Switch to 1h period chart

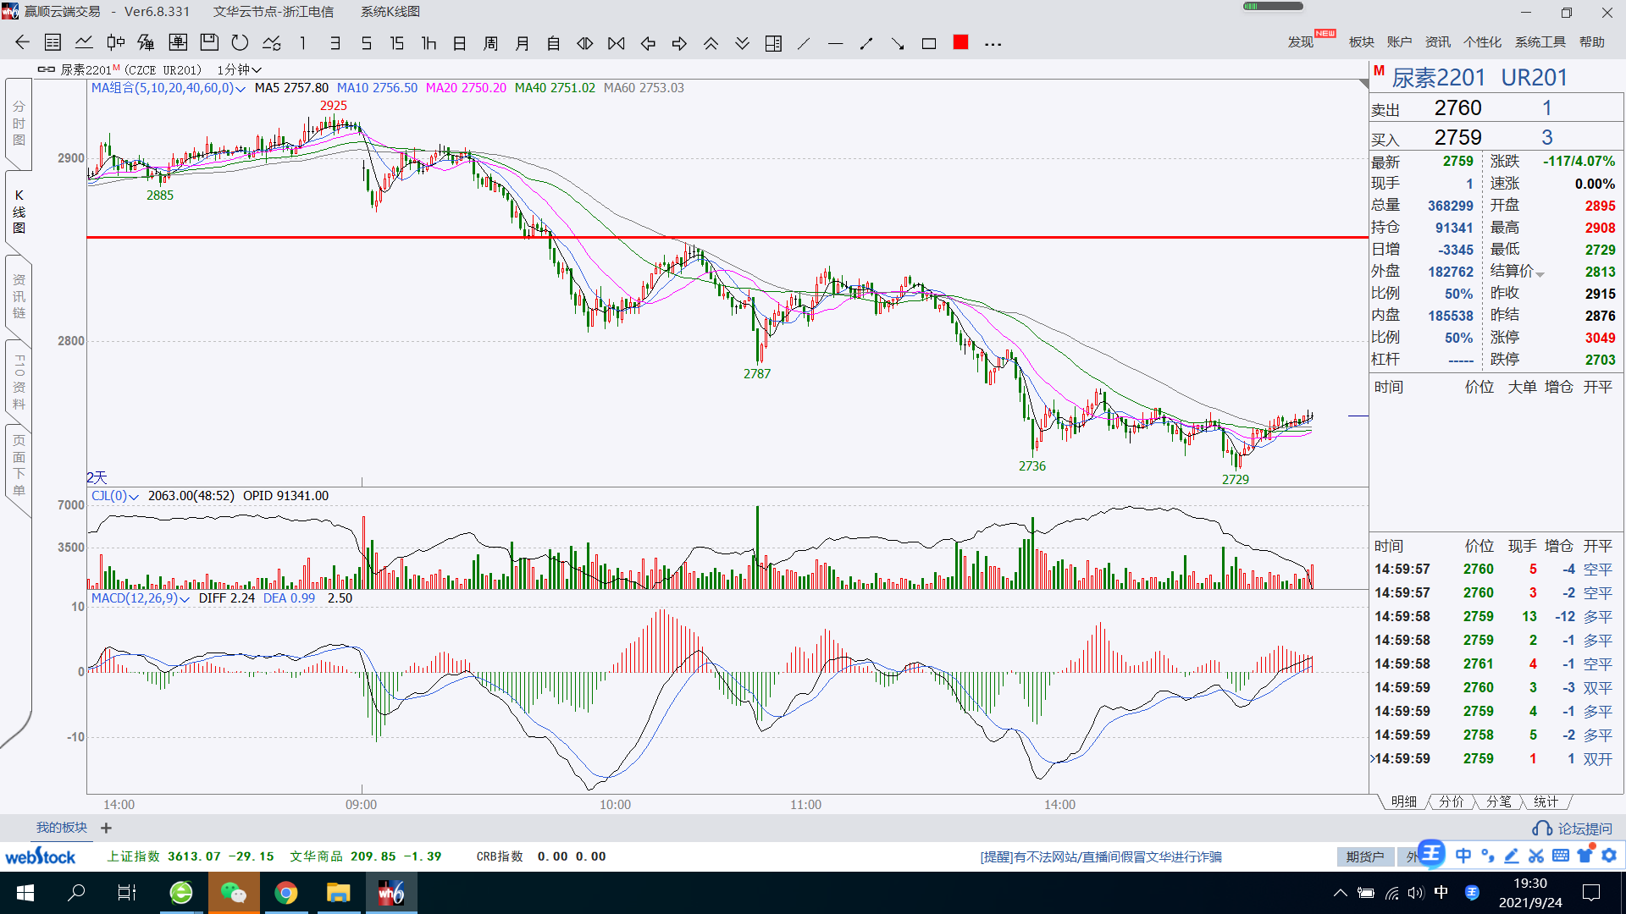click(429, 43)
